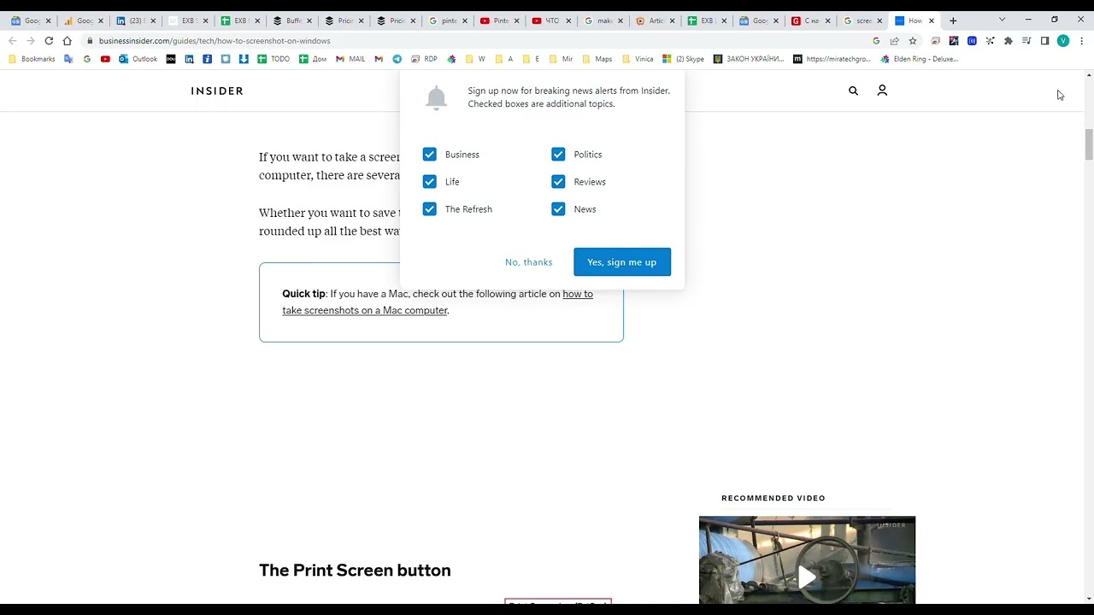Open the Telegram bookmark icon
This screenshot has width=1094, height=615.
397,59
